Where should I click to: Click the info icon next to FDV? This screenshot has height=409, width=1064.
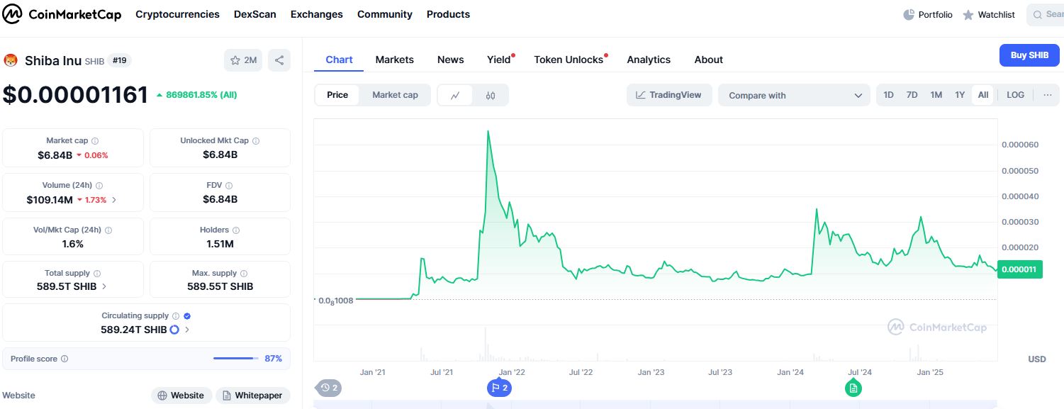click(x=230, y=186)
